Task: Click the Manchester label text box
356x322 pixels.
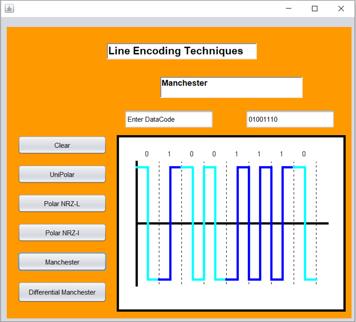Action: (x=231, y=87)
